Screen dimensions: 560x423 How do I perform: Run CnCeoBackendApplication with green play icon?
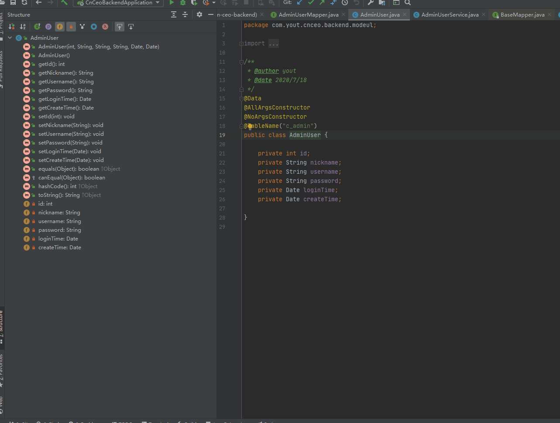coord(172,3)
